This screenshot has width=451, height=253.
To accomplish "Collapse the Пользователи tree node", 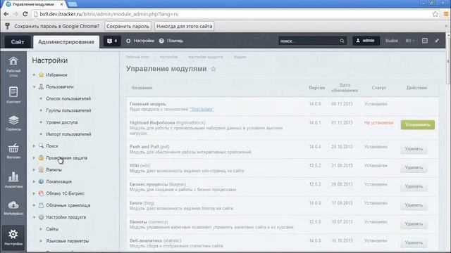I will [34, 86].
